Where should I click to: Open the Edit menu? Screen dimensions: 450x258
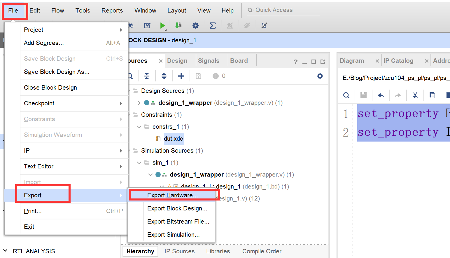pos(35,11)
